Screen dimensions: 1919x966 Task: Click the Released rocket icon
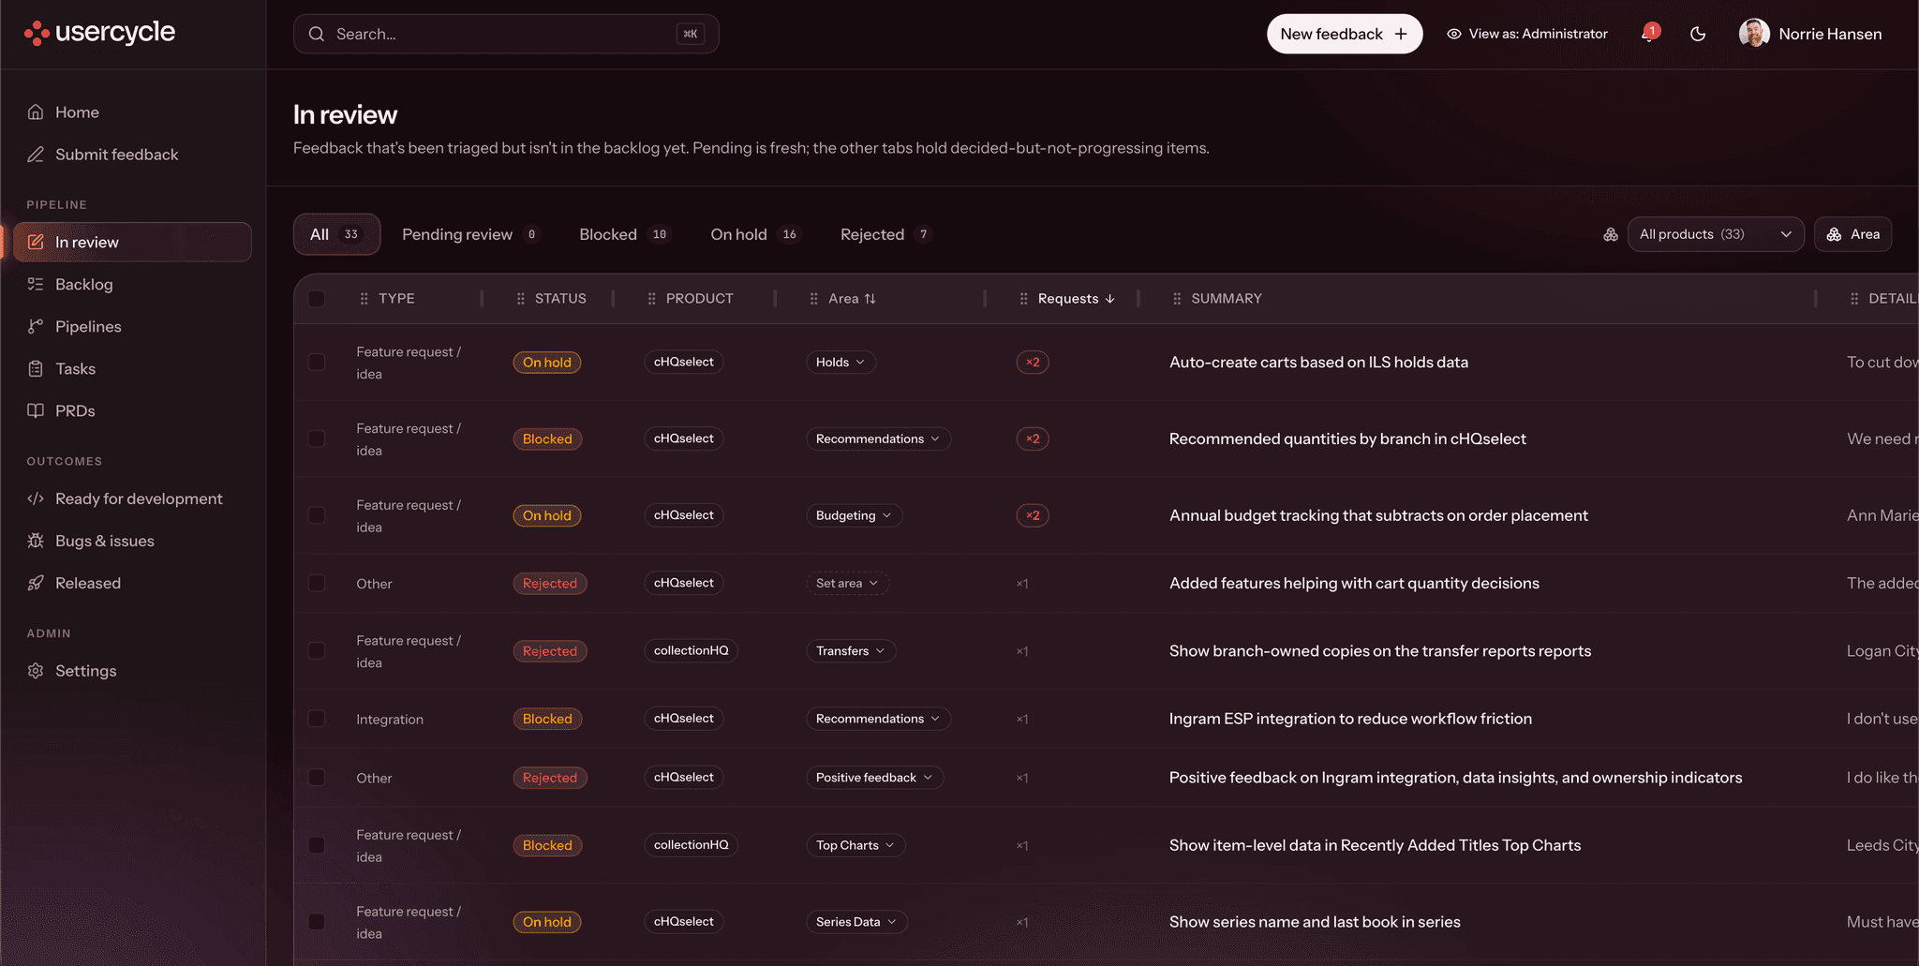tap(36, 583)
